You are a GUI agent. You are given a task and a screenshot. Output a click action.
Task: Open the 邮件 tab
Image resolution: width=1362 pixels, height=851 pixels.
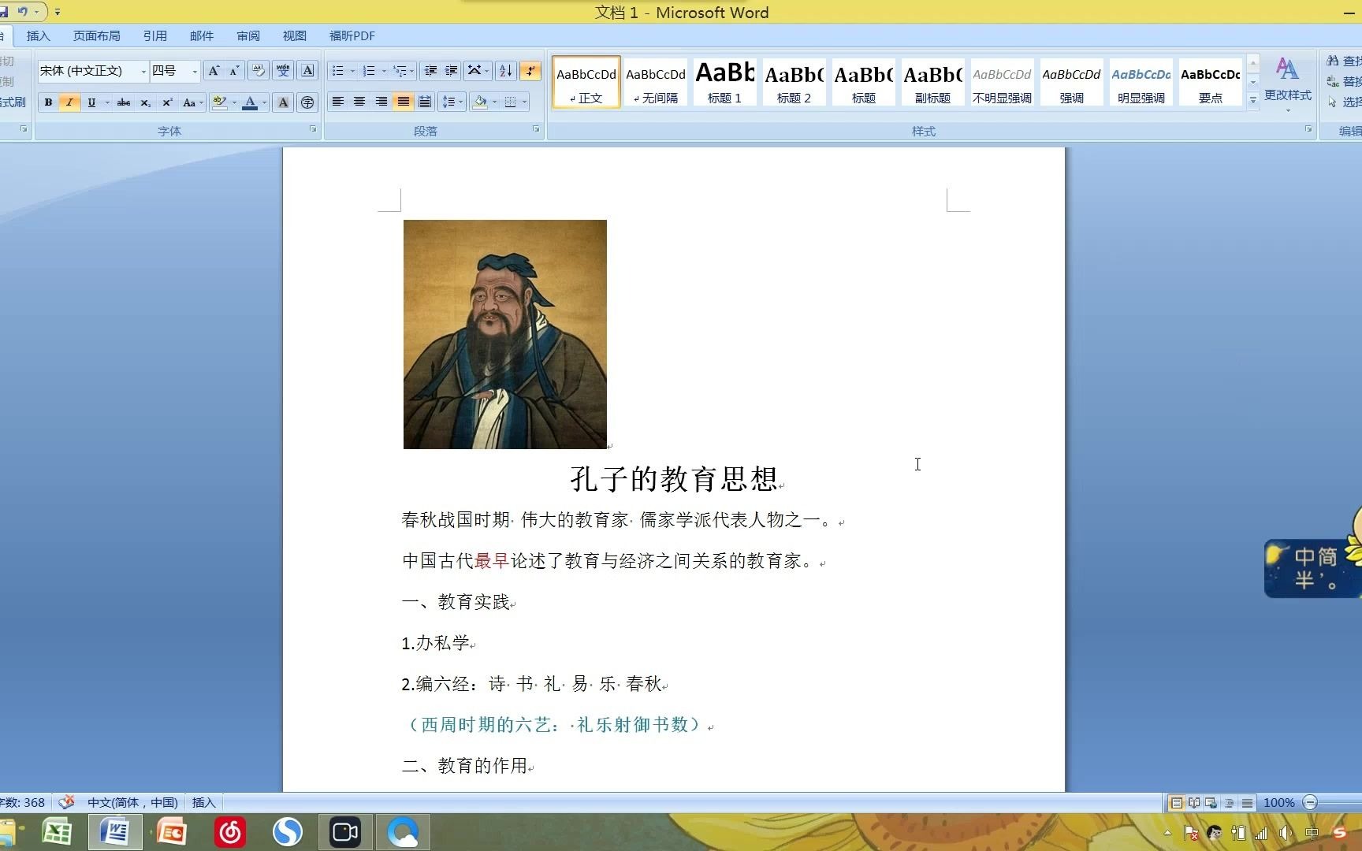pos(202,35)
